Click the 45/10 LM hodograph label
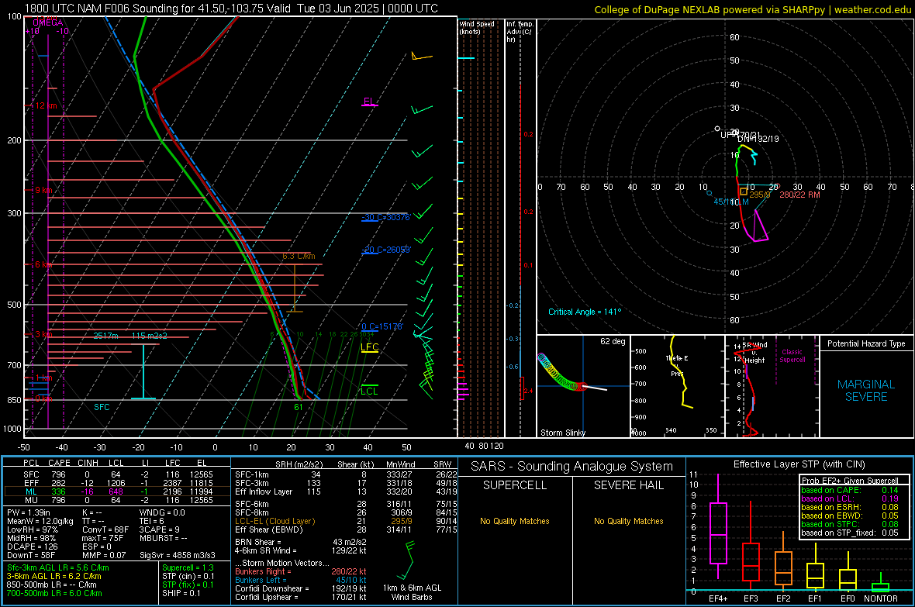 pyautogui.click(x=731, y=202)
